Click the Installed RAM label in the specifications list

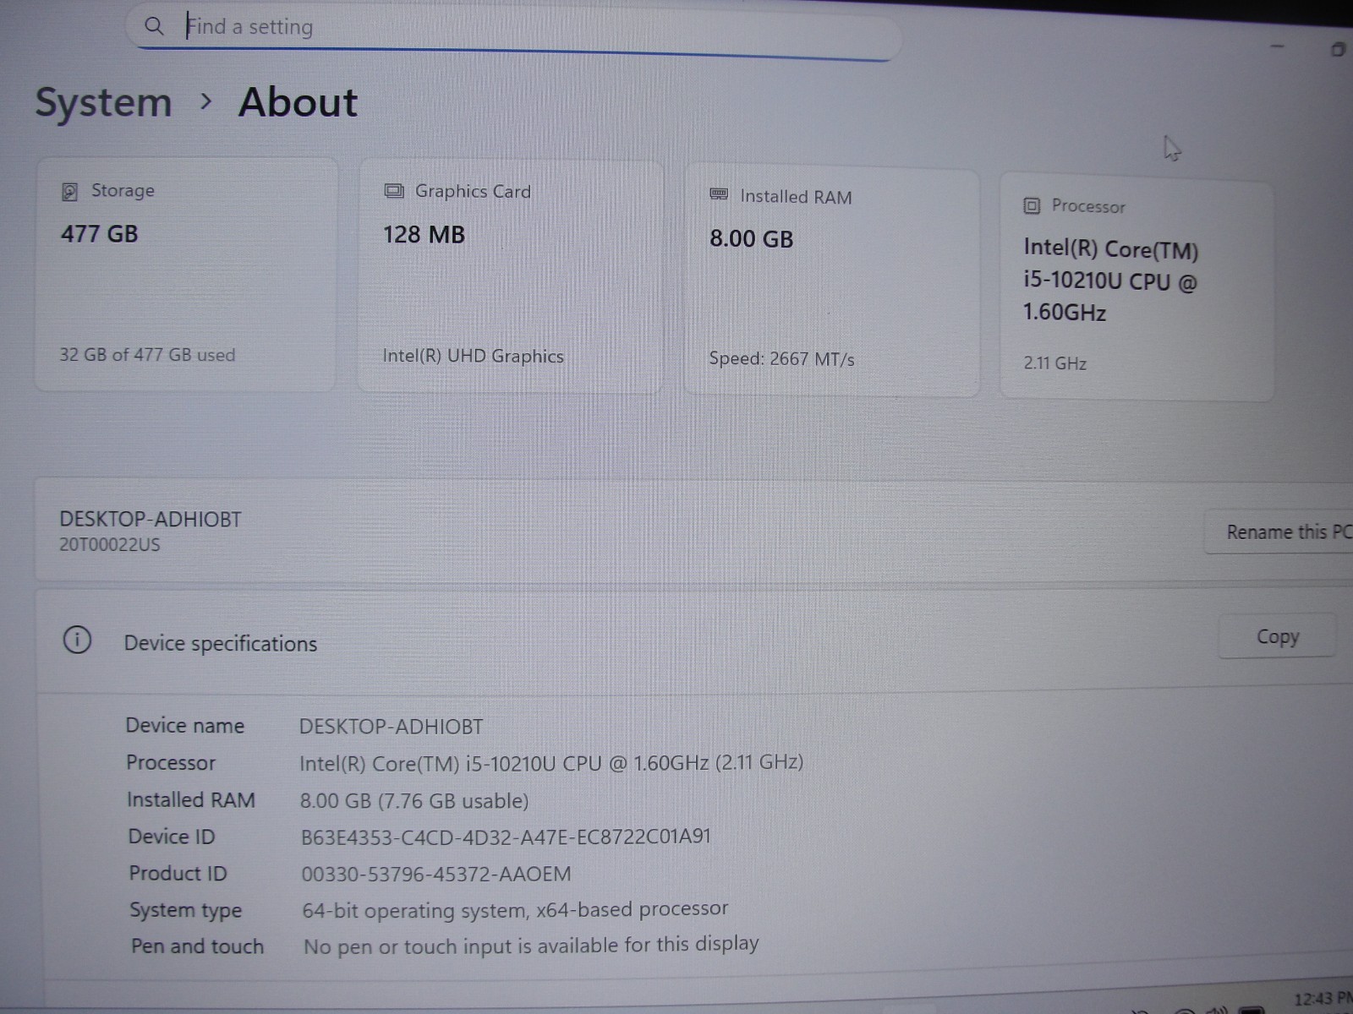(190, 800)
